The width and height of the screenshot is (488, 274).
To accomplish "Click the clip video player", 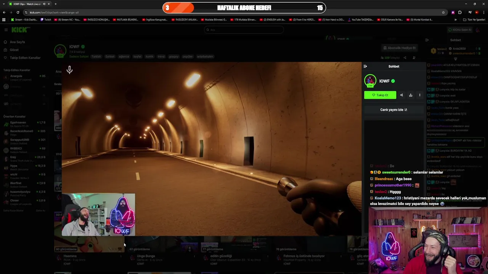I will point(212,149).
